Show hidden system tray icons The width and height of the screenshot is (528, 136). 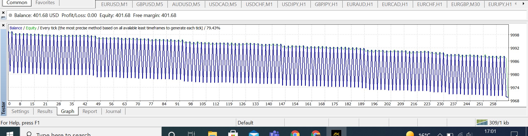pos(440,134)
